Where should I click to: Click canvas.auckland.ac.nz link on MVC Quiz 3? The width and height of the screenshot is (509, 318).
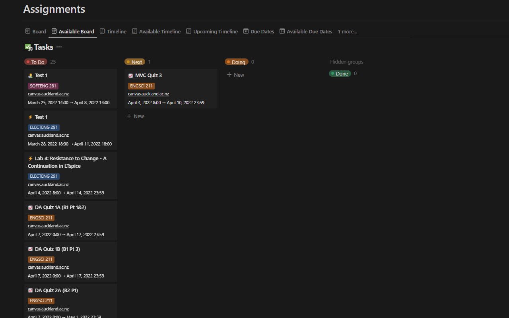[x=148, y=94]
